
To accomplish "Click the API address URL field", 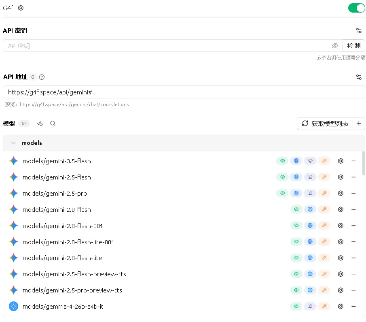I will pos(184,92).
